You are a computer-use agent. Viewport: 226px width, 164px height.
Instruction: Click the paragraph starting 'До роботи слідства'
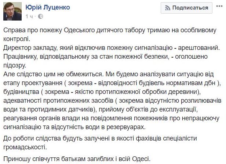100,143
